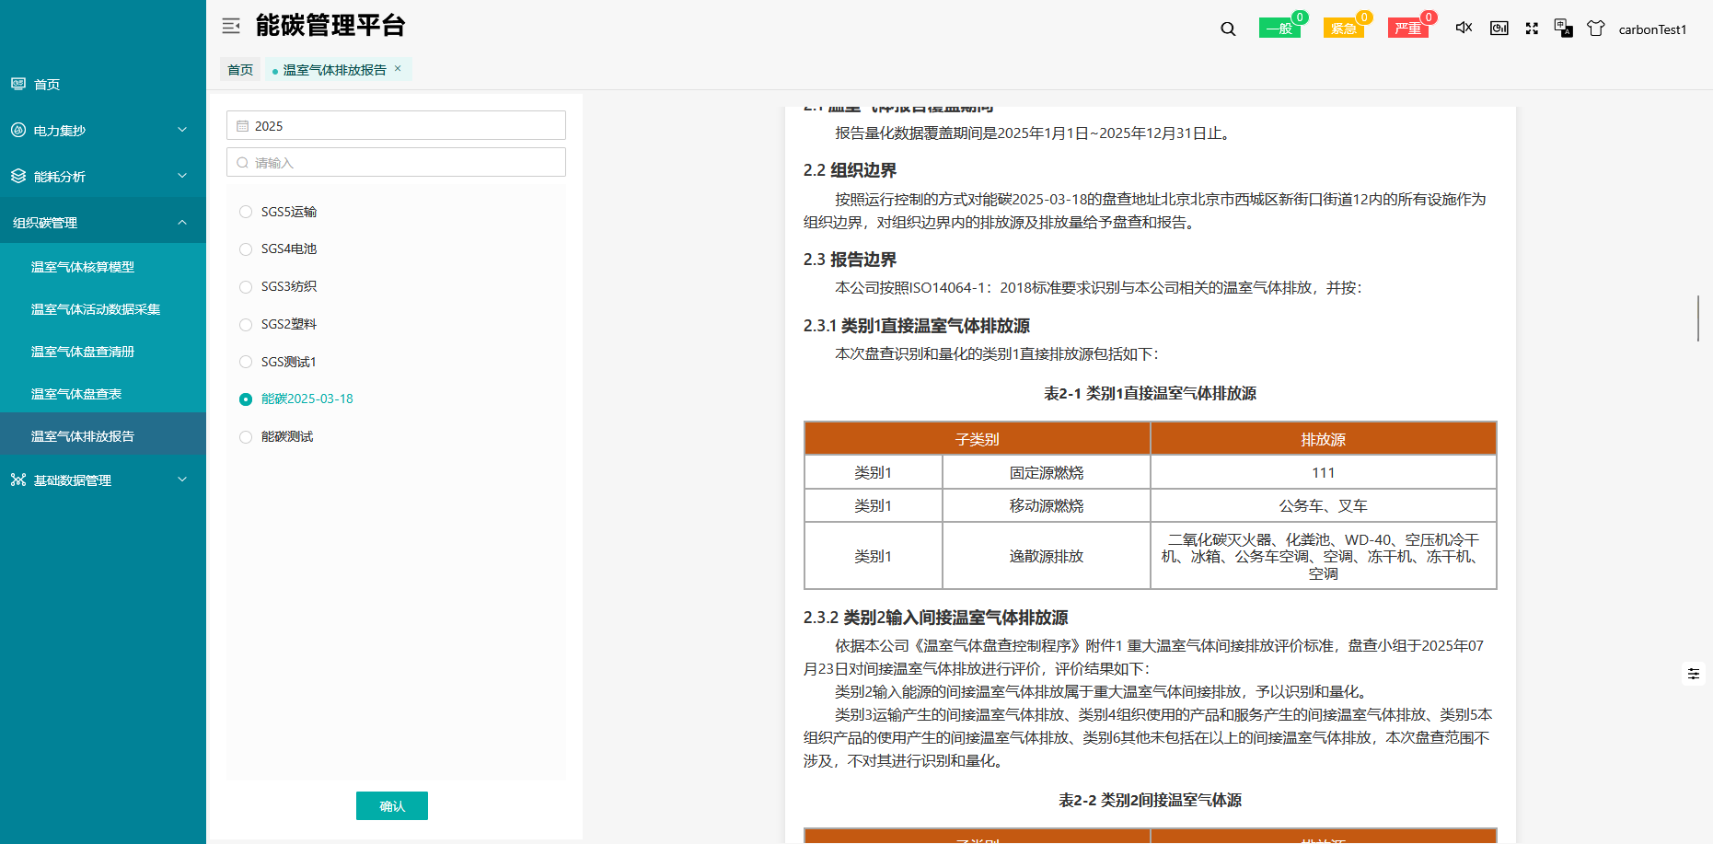Open the search magnifier icon
Image resolution: width=1713 pixels, height=844 pixels.
(x=1228, y=29)
